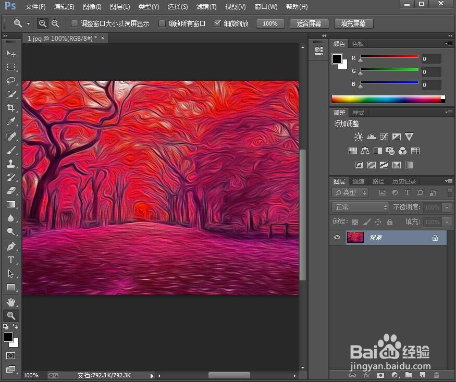Open the Filter menu
The image size is (456, 382).
(206, 6)
